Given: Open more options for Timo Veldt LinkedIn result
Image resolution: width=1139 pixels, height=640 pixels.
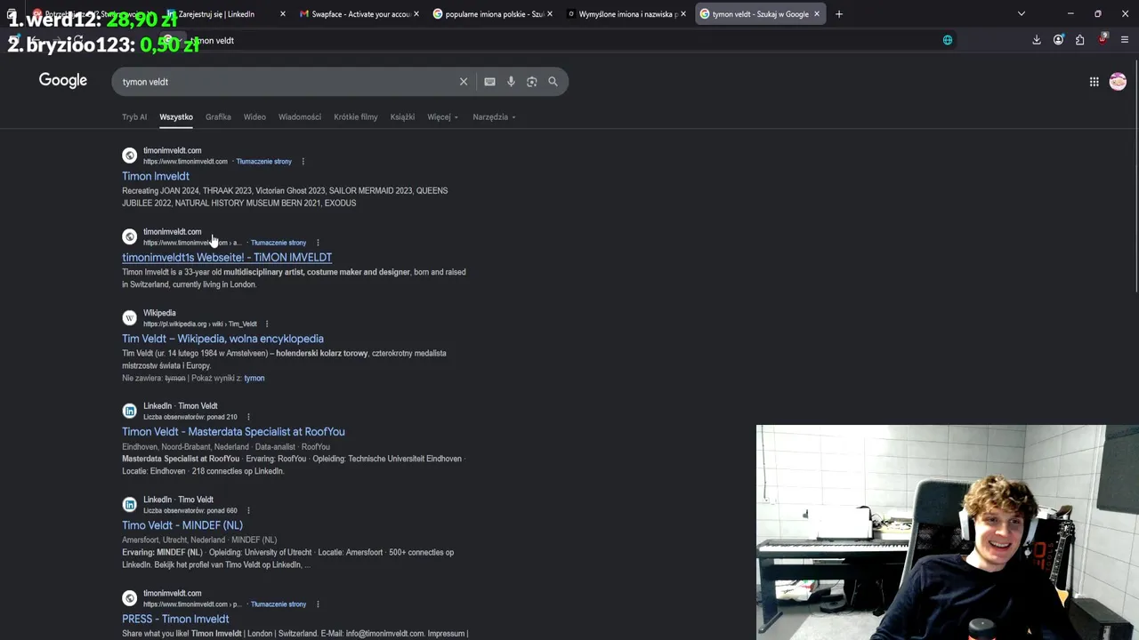Looking at the screenshot, I should pos(248,511).
